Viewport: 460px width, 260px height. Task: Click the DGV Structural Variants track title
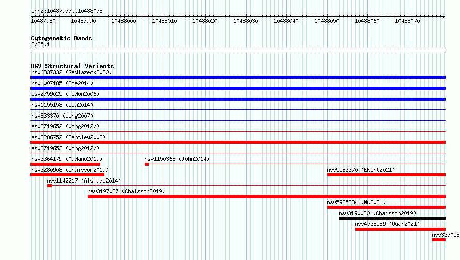click(x=72, y=66)
